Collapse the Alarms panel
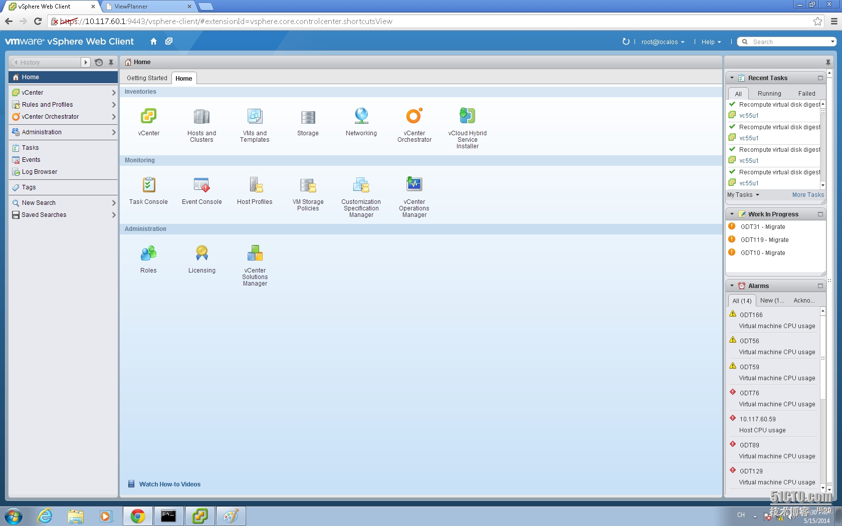 click(x=732, y=286)
